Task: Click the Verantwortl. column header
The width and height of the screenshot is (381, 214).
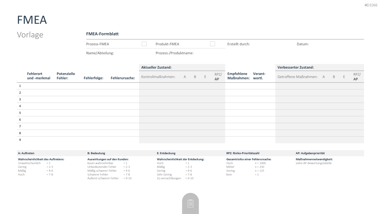Action: click(x=259, y=76)
